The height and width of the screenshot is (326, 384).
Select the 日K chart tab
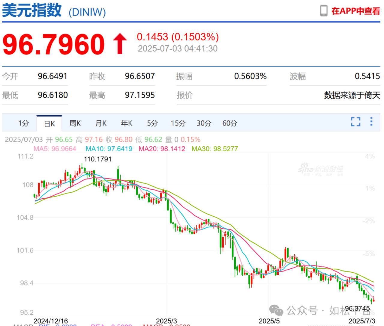(x=49, y=123)
